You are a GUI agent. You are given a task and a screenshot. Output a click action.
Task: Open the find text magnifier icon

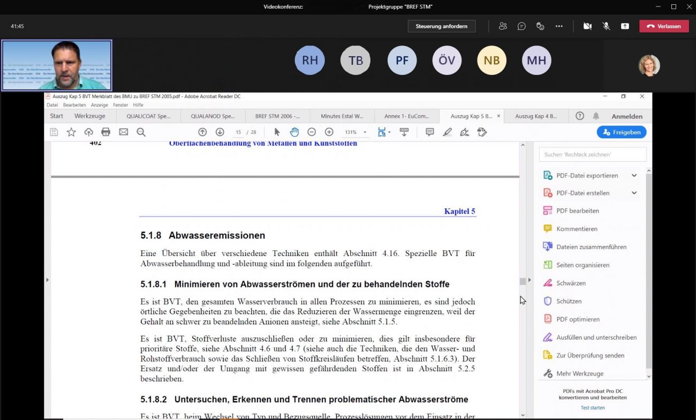coord(141,132)
